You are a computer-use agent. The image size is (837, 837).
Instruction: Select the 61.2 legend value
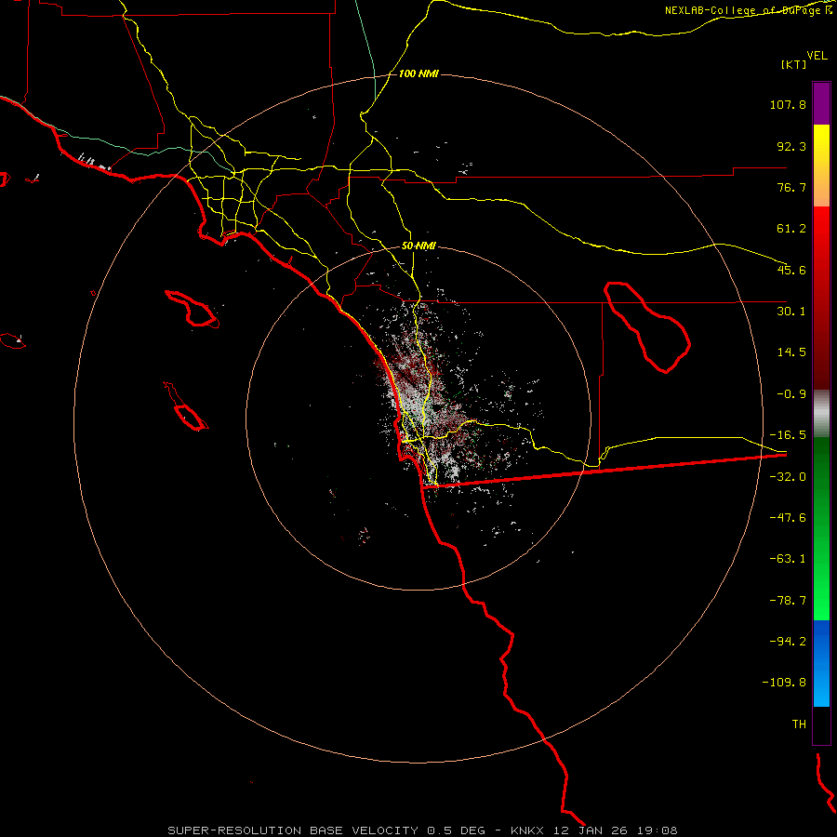click(x=791, y=229)
